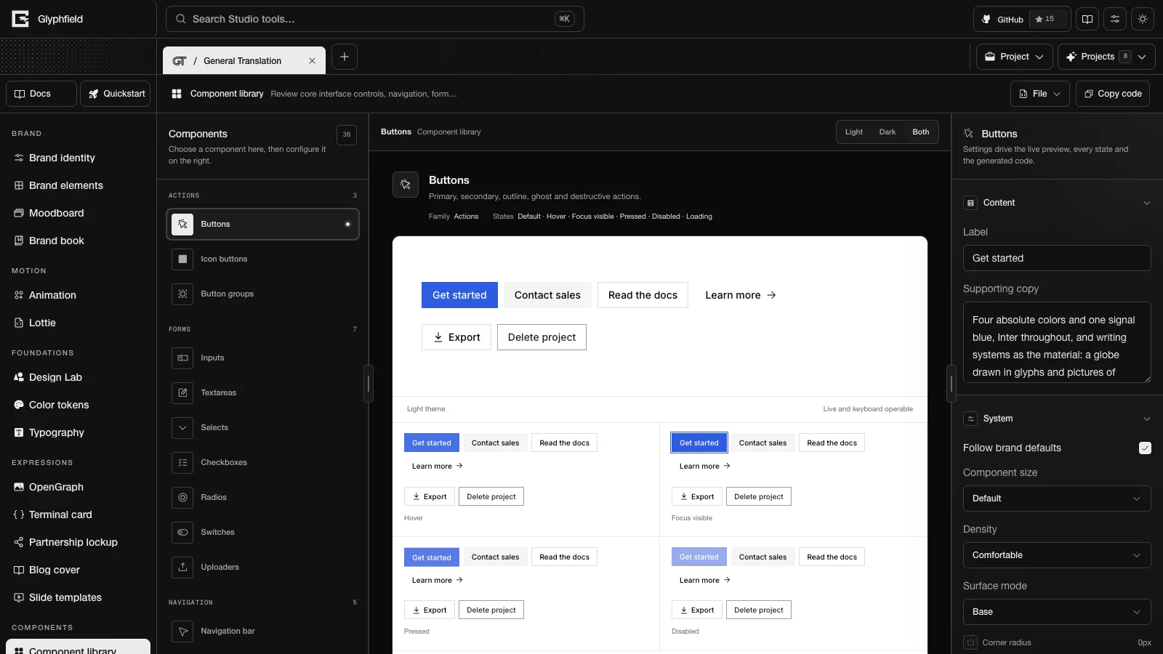Open Color tokens in sidebar

78,405
